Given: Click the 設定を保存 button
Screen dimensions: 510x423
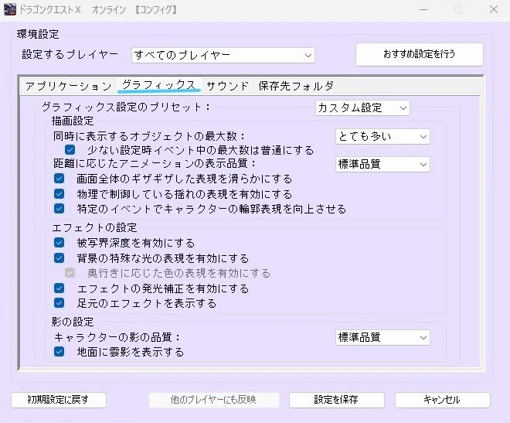Looking at the screenshot, I should point(337,400).
